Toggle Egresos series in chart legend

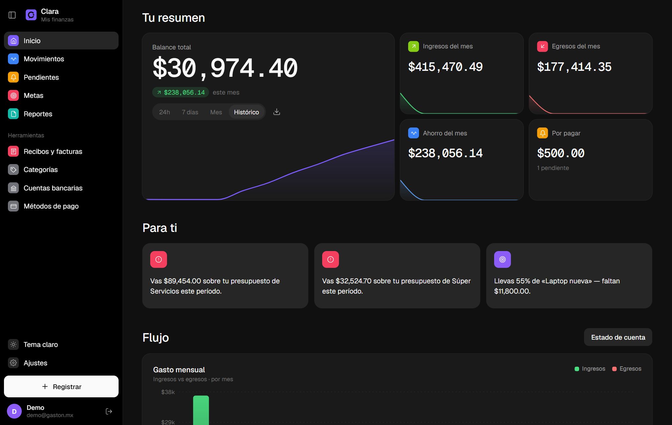(627, 369)
